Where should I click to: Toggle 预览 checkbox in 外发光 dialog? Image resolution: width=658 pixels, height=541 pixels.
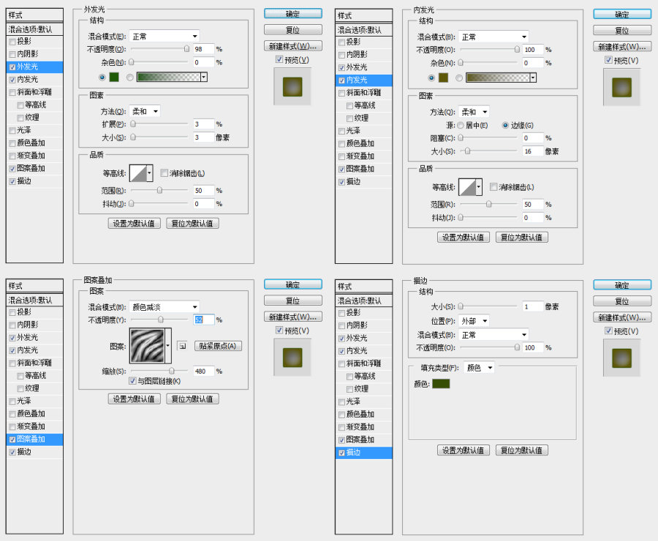[279, 60]
